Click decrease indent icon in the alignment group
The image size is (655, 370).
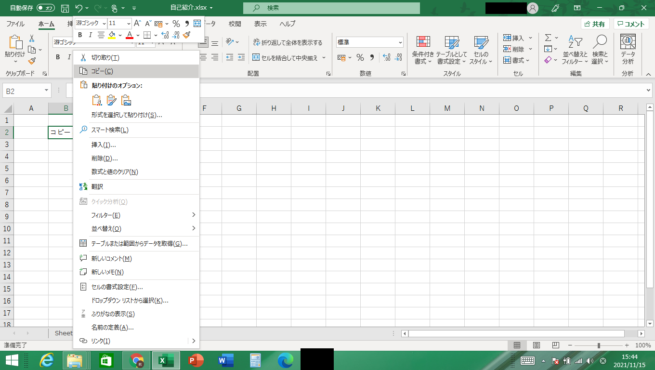click(x=229, y=57)
